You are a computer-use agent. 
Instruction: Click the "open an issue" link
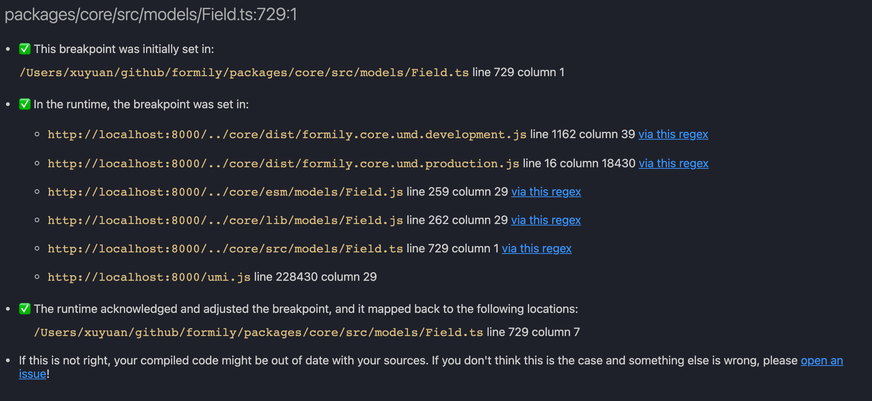click(822, 361)
